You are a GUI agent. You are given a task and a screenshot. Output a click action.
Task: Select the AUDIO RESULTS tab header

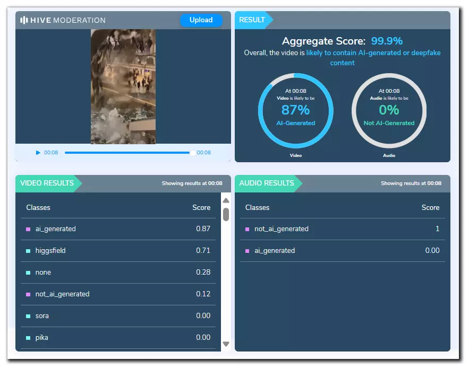[x=267, y=183]
